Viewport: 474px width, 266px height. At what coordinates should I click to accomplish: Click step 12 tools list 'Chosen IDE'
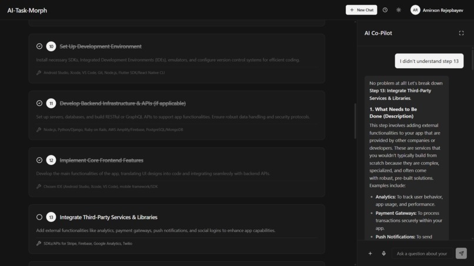click(x=101, y=186)
